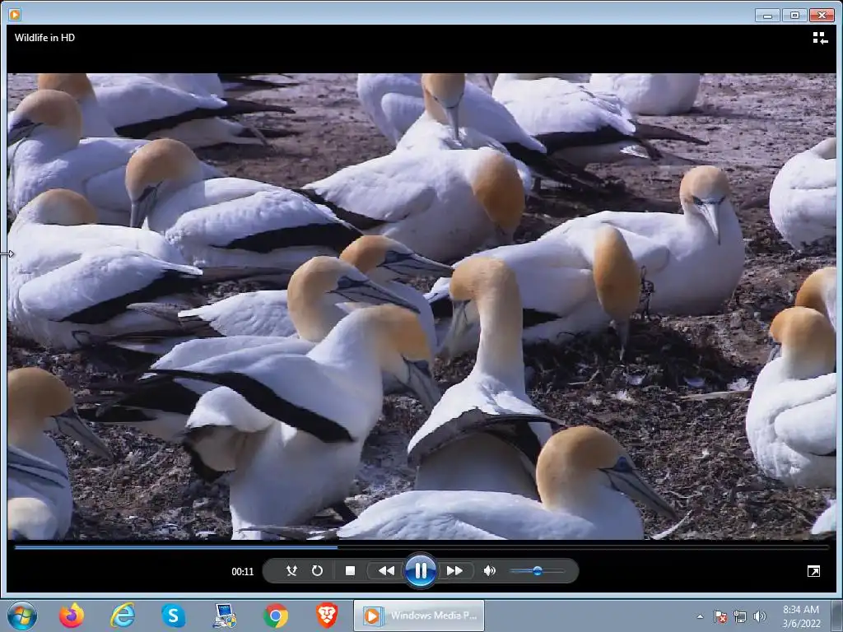The height and width of the screenshot is (632, 843).
Task: Open the network status tray icon
Action: click(x=740, y=616)
